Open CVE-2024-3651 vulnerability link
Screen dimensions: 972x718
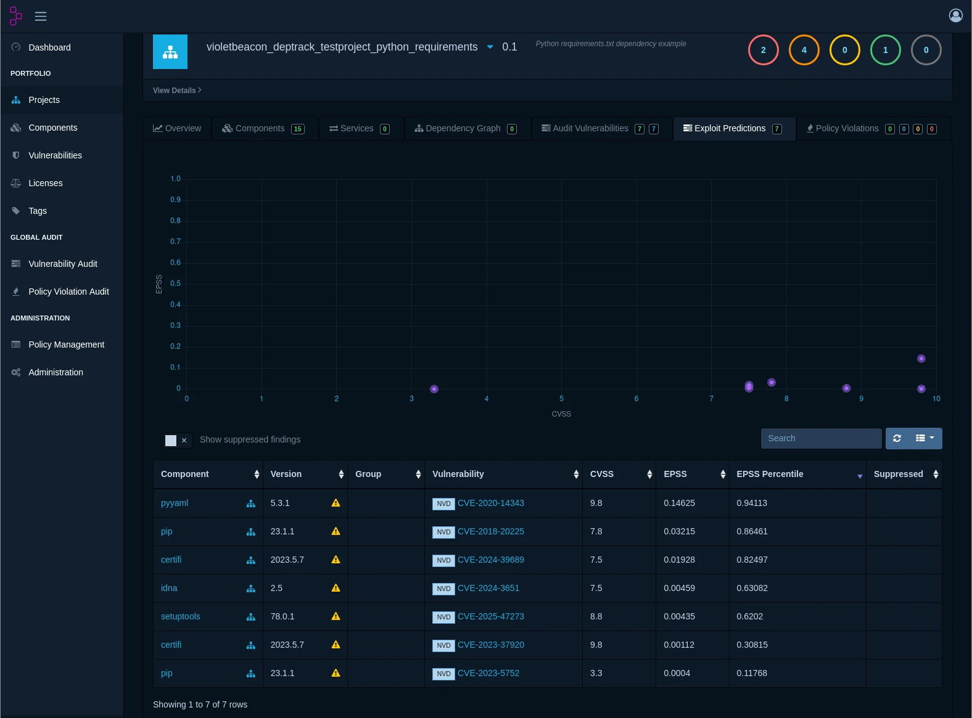[x=488, y=588]
